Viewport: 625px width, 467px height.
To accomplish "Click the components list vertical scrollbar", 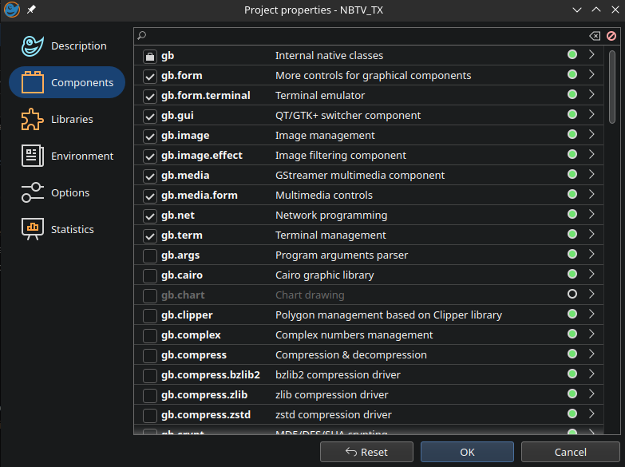I will click(612, 88).
